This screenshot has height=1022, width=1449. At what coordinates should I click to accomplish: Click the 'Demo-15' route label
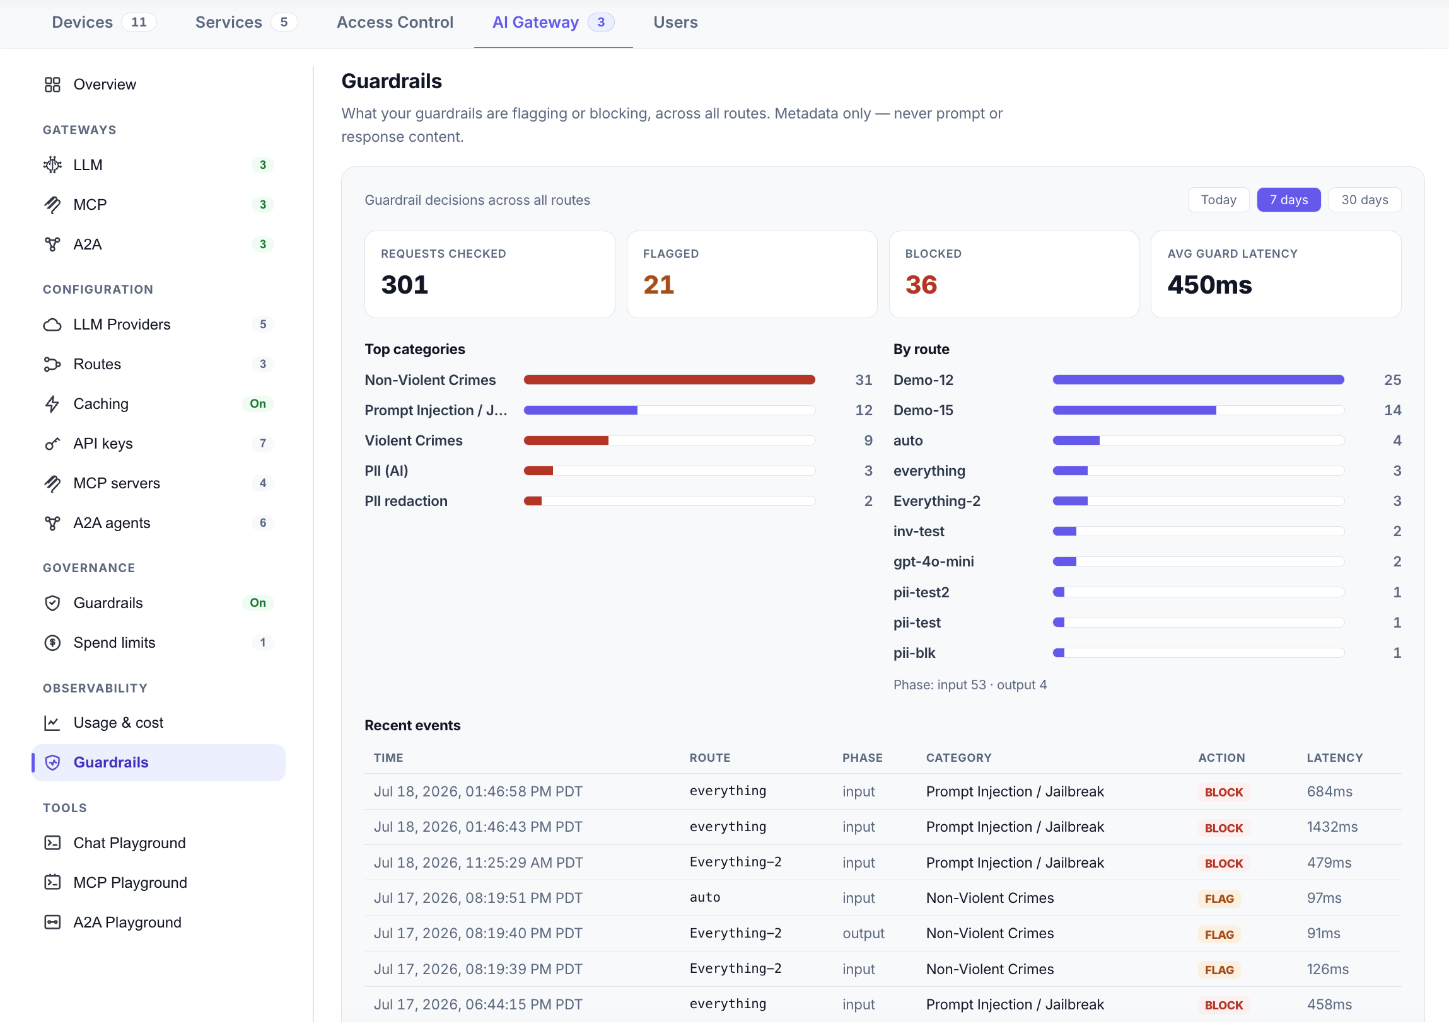click(922, 410)
